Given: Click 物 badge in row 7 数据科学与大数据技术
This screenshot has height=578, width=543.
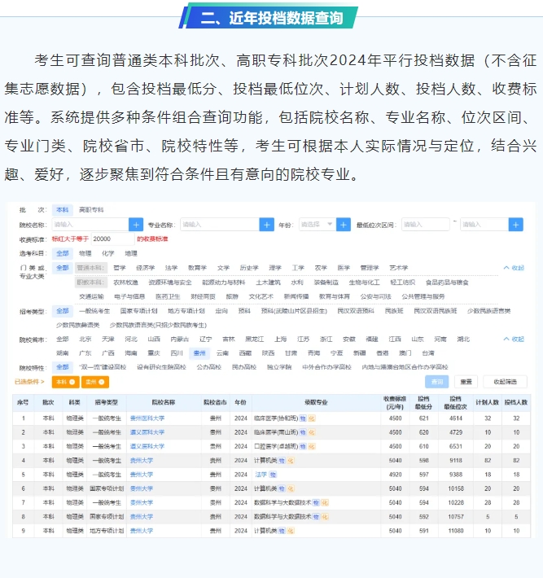Looking at the screenshot, I should (316, 503).
